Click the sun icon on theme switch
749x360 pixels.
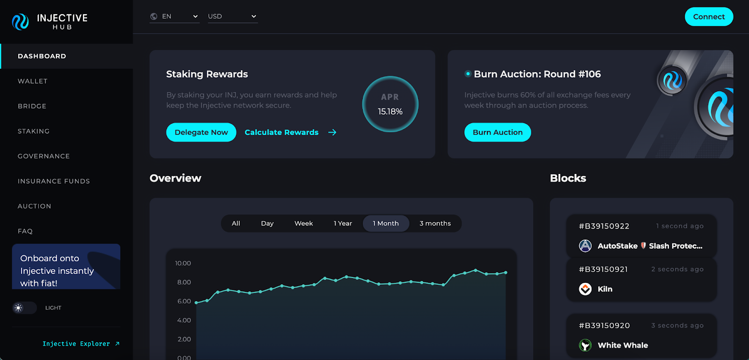tap(18, 308)
